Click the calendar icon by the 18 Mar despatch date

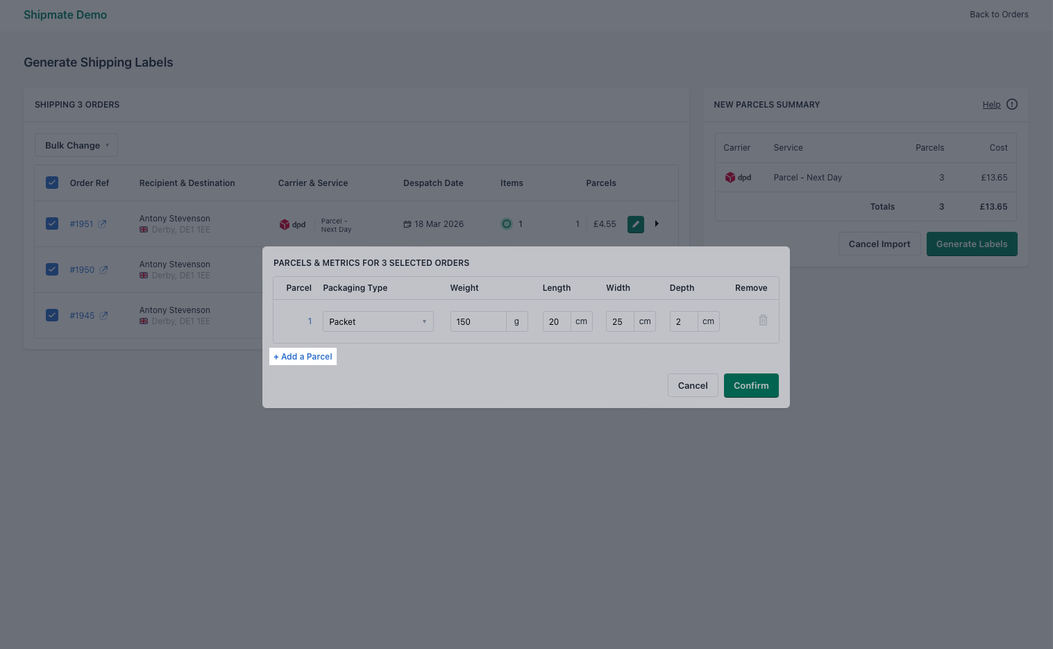coord(407,224)
